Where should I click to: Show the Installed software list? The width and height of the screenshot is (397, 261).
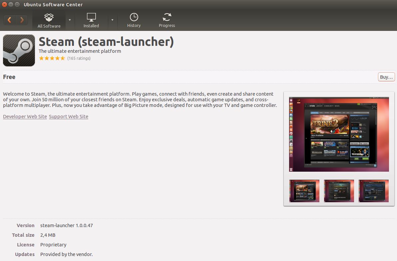(91, 20)
